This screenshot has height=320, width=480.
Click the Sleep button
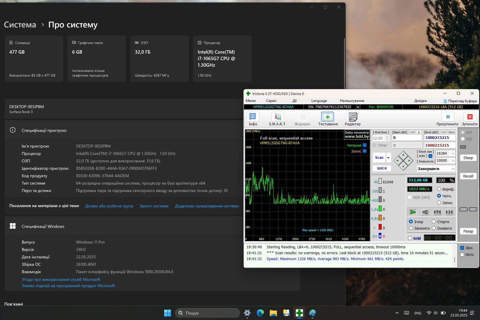pos(468,158)
